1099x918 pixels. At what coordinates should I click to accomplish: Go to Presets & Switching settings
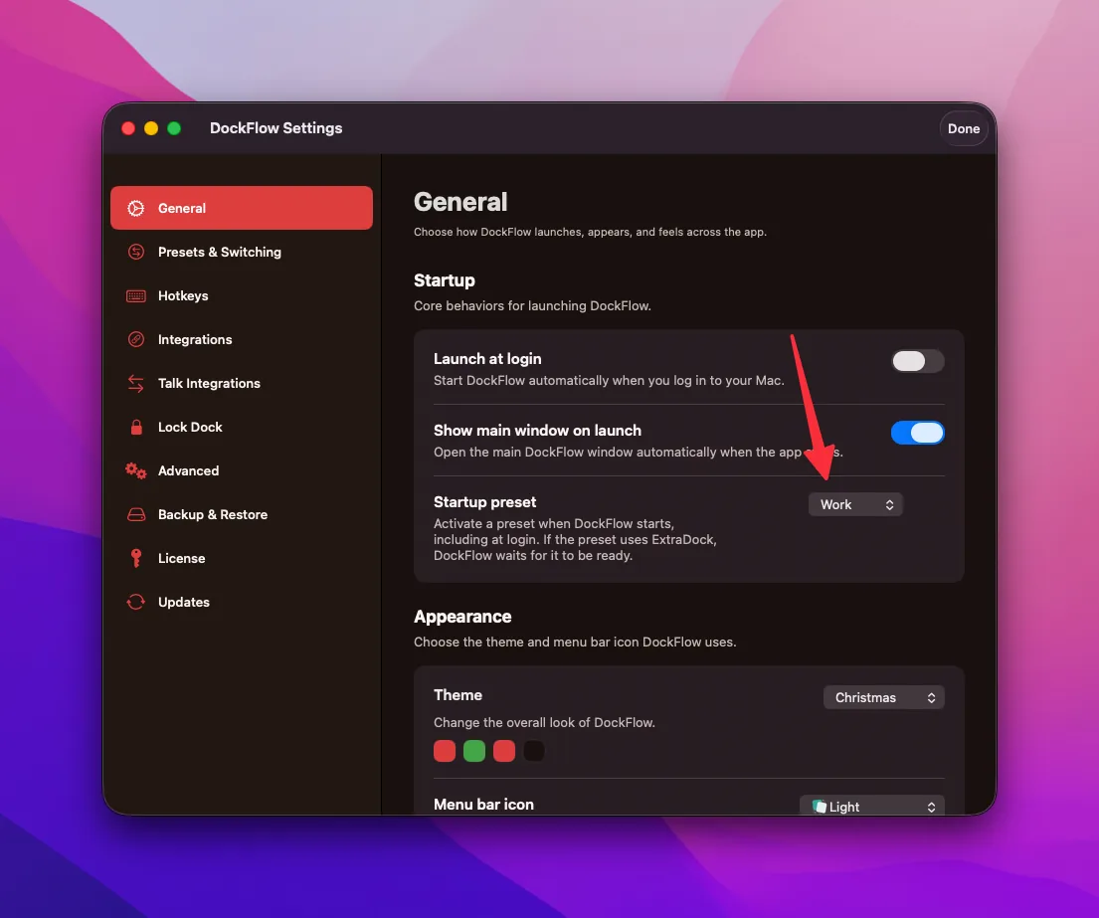pyautogui.click(x=241, y=252)
